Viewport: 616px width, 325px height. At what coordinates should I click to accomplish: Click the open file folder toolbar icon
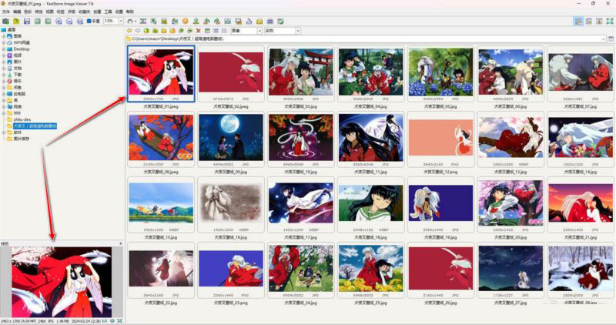(x=16, y=22)
